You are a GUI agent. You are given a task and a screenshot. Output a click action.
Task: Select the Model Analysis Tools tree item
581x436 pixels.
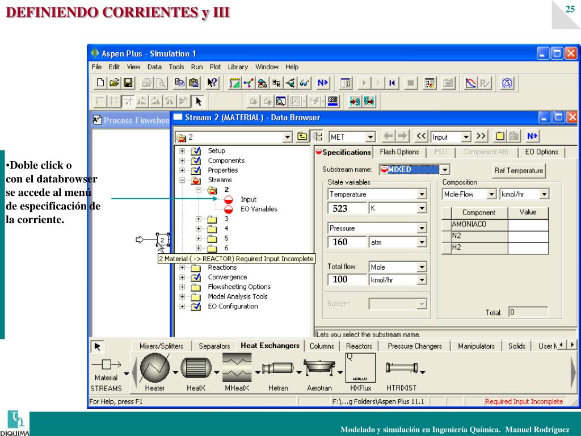click(238, 296)
